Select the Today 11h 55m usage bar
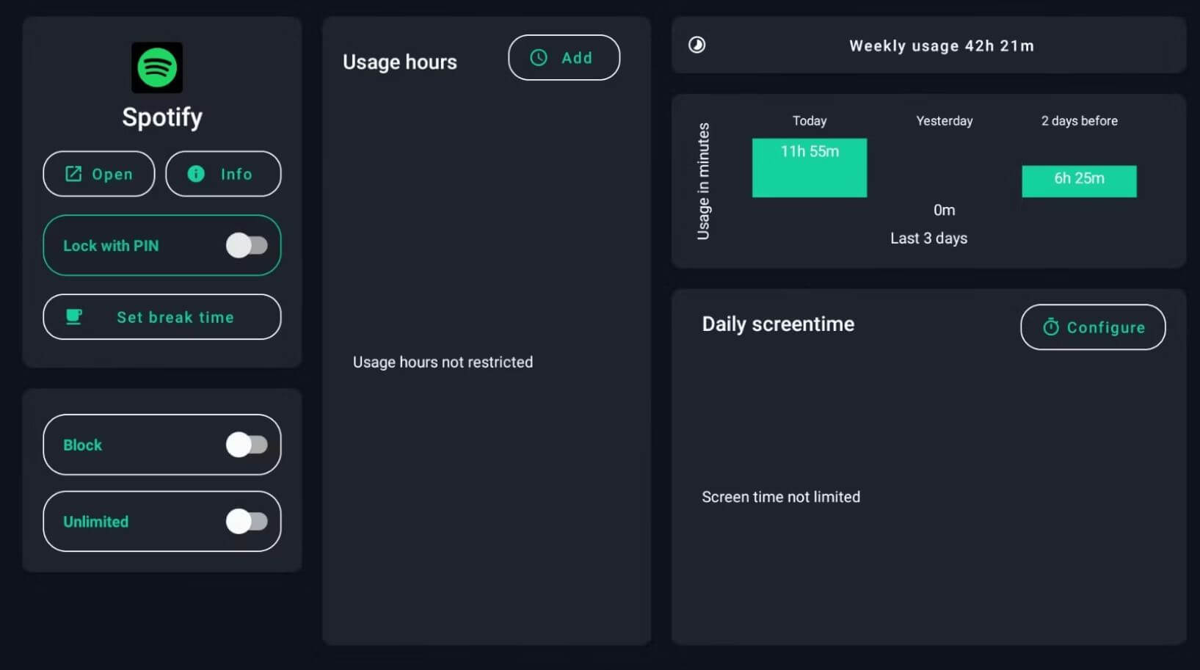The image size is (1200, 670). 810,167
